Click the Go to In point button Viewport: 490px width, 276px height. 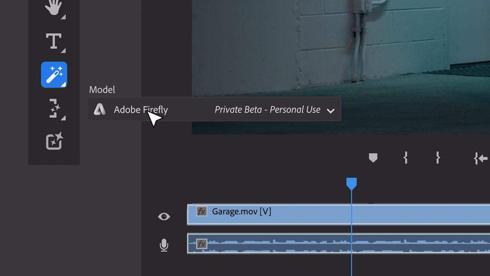[480, 158]
